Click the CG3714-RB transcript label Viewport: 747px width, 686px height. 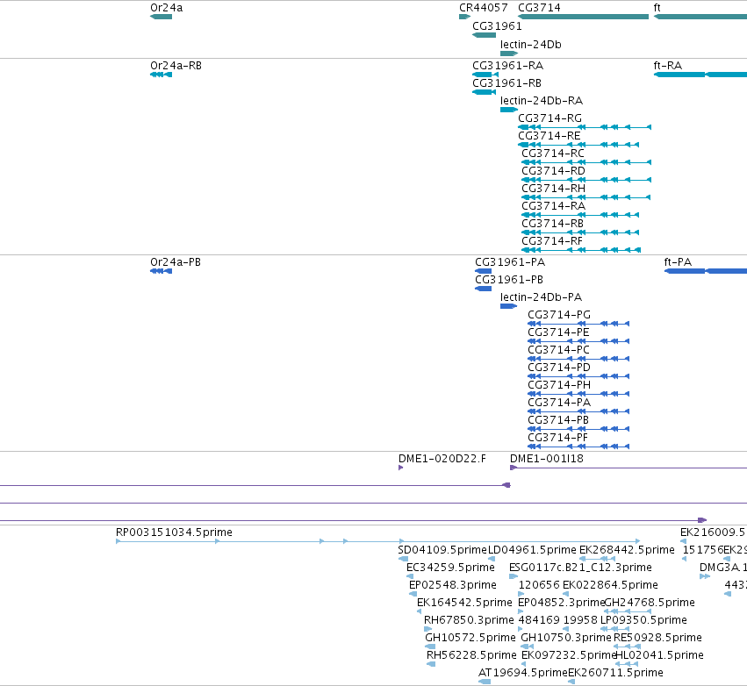click(x=552, y=225)
